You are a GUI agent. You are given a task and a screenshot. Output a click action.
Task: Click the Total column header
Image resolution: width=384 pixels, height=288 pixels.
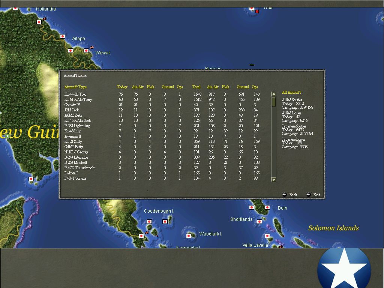click(196, 87)
